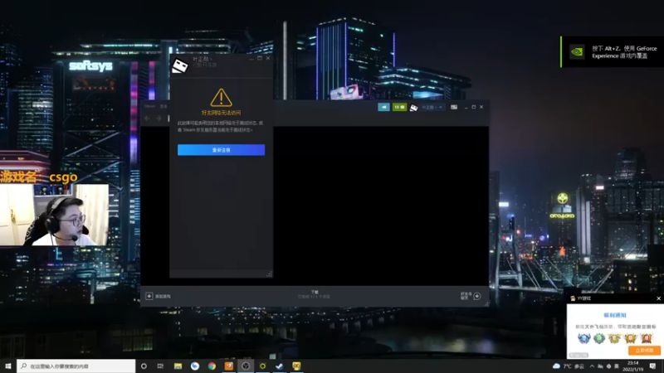
Task: Open Task View on taskbar
Action: coord(160,366)
